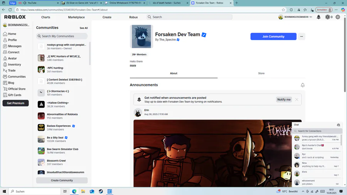Open Trade in the sidebar
This screenshot has height=195, width=347.
point(12,71)
